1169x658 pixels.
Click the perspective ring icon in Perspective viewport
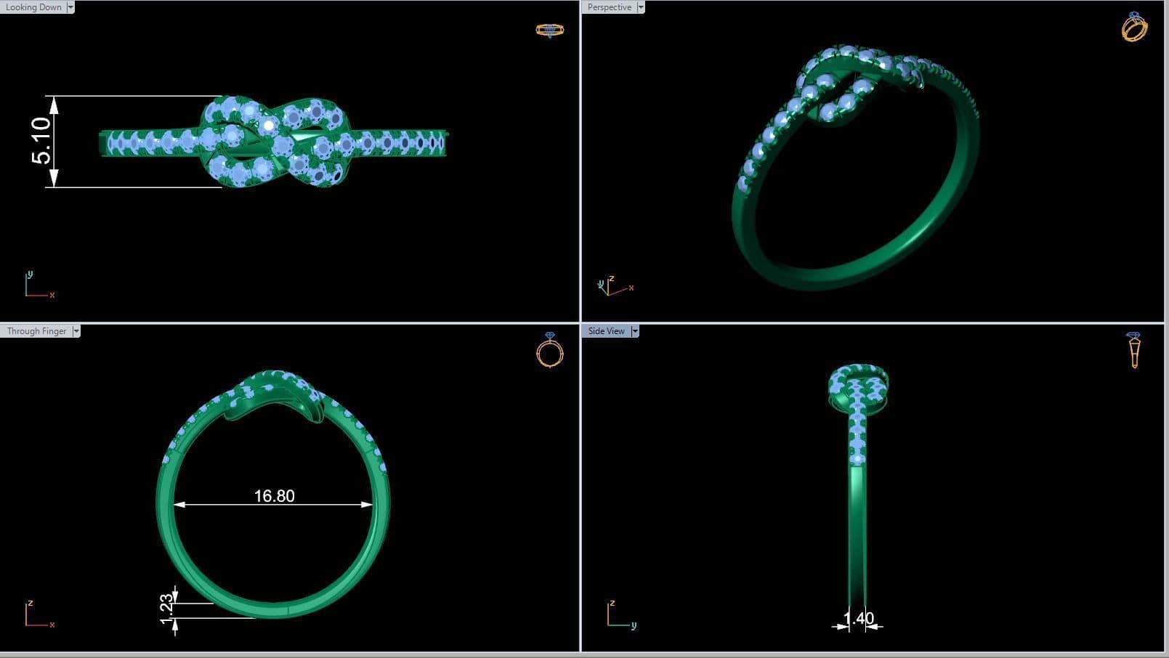click(1133, 28)
